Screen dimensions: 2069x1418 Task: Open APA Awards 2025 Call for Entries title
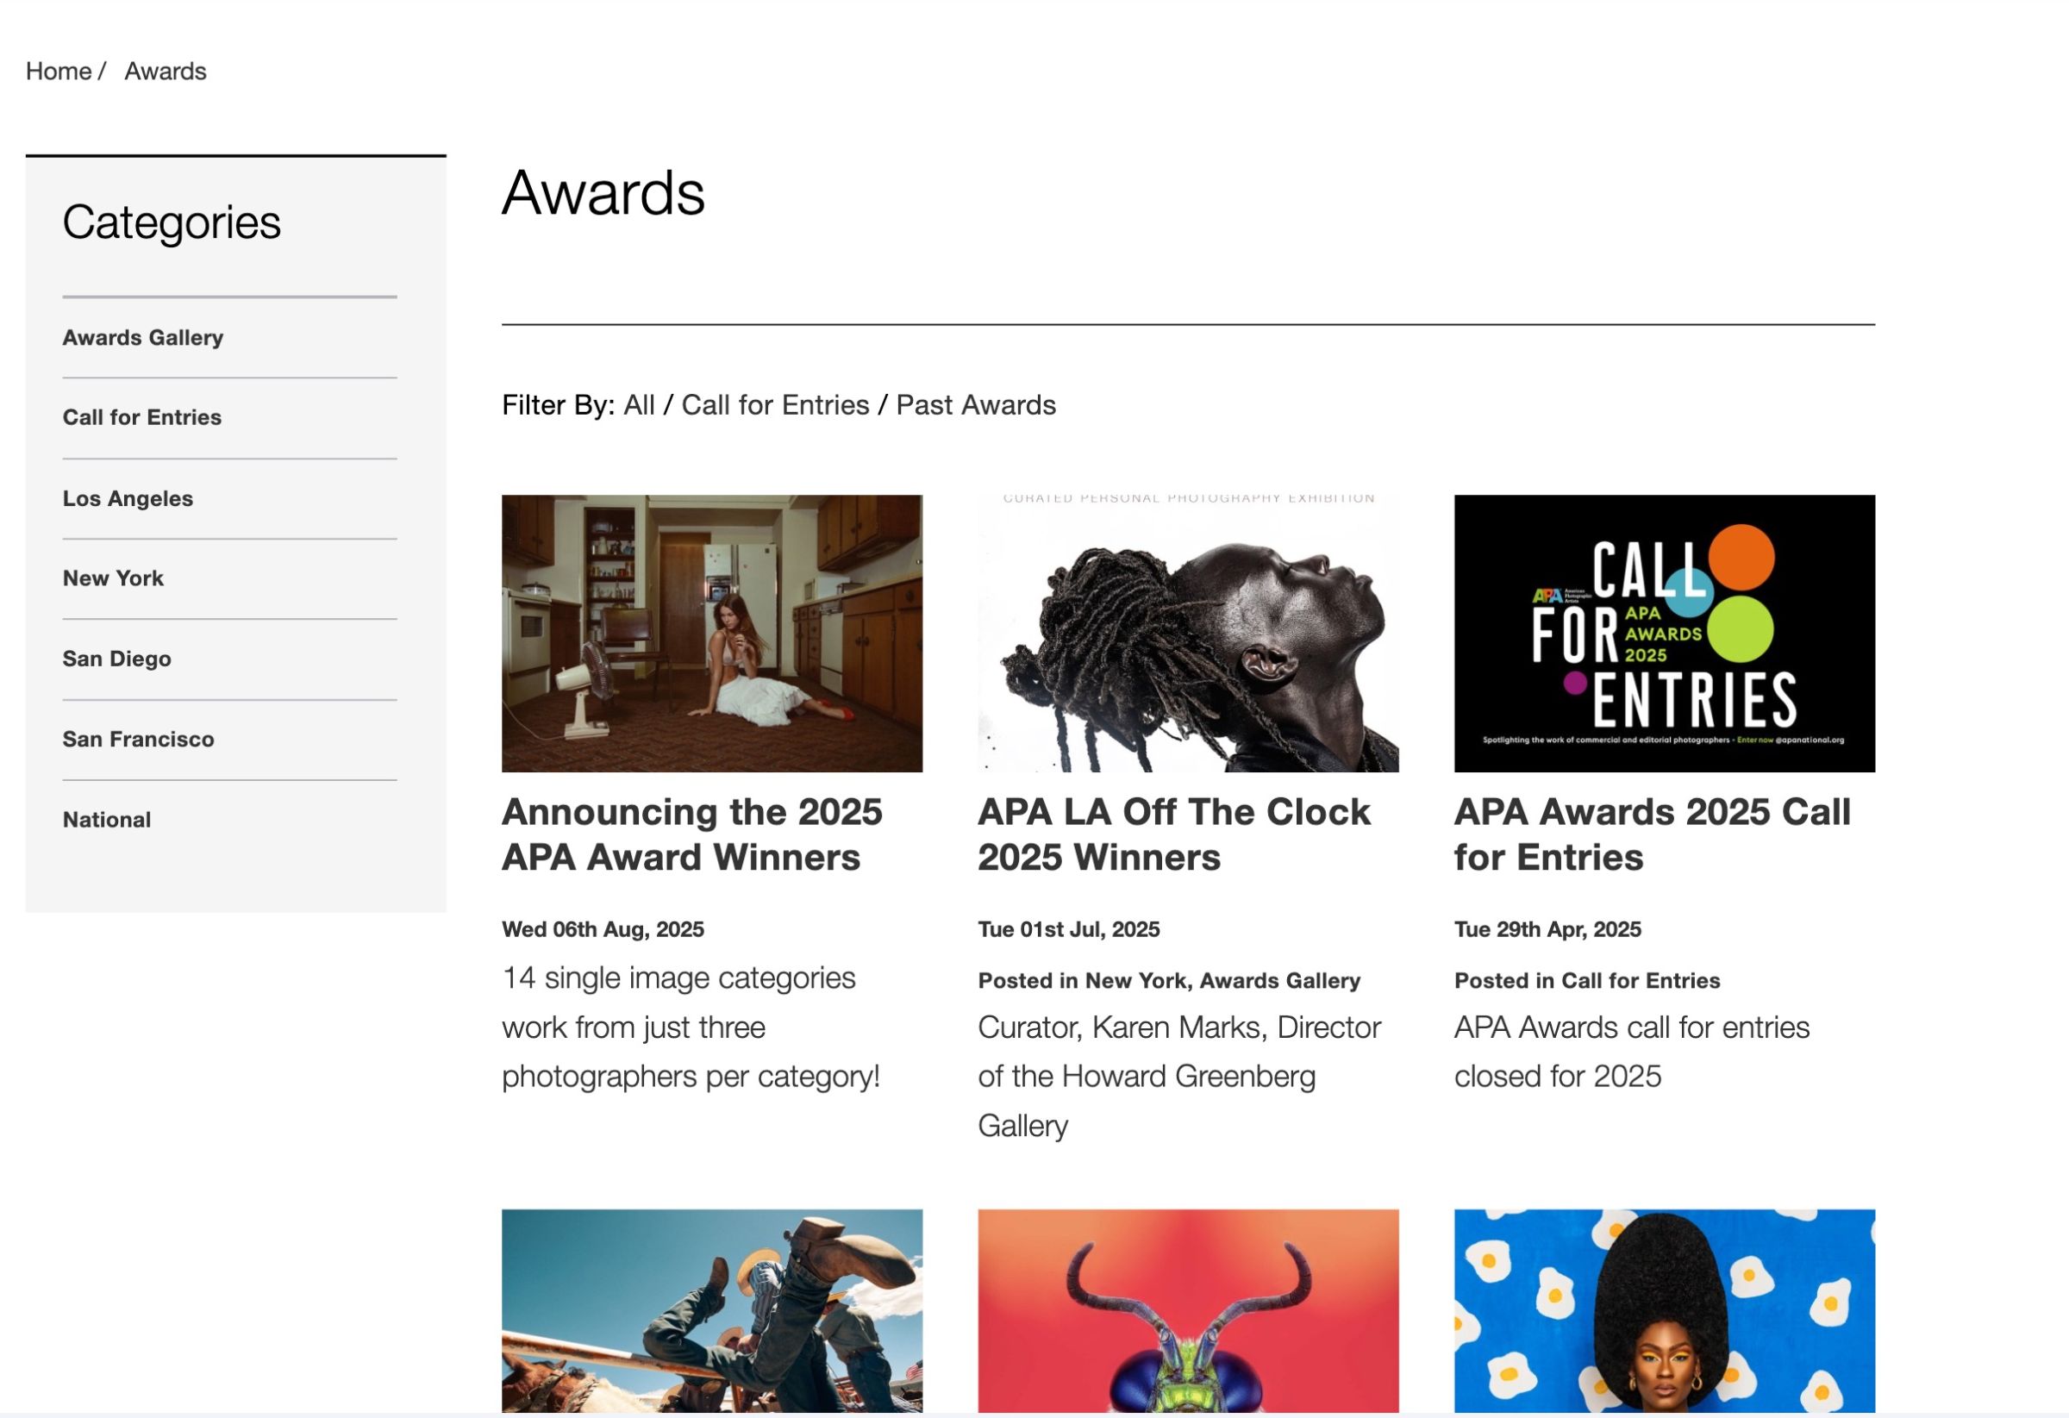1652,834
